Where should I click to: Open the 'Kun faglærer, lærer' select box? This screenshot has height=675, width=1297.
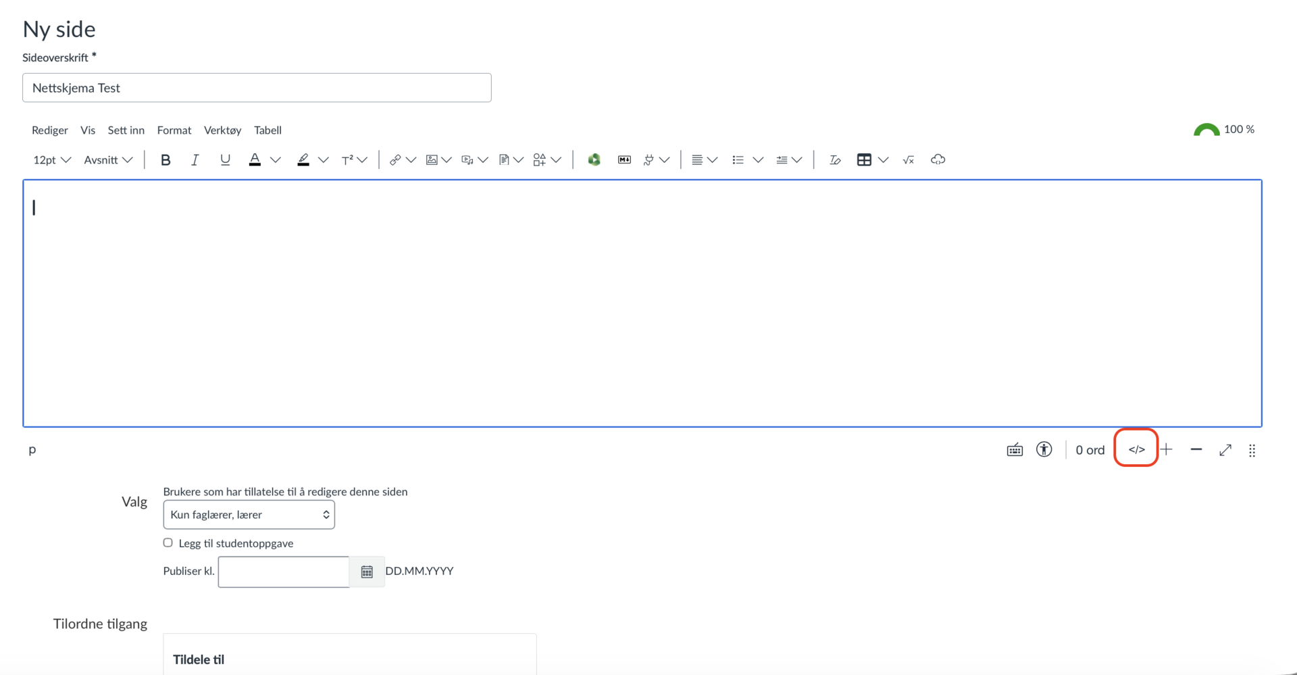point(249,515)
